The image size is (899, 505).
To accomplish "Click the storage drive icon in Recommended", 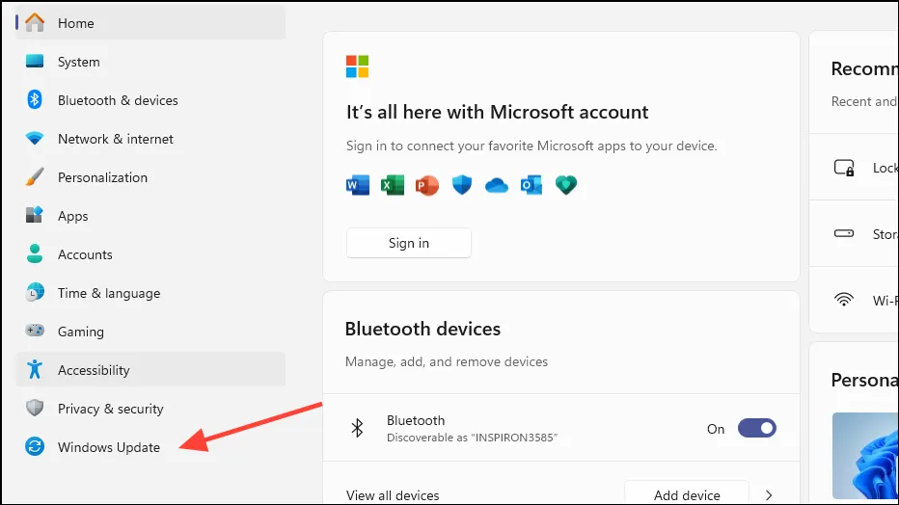I will coord(844,233).
